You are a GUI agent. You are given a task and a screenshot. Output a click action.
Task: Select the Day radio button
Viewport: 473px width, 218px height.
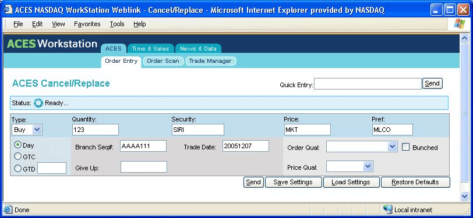pyautogui.click(x=18, y=145)
